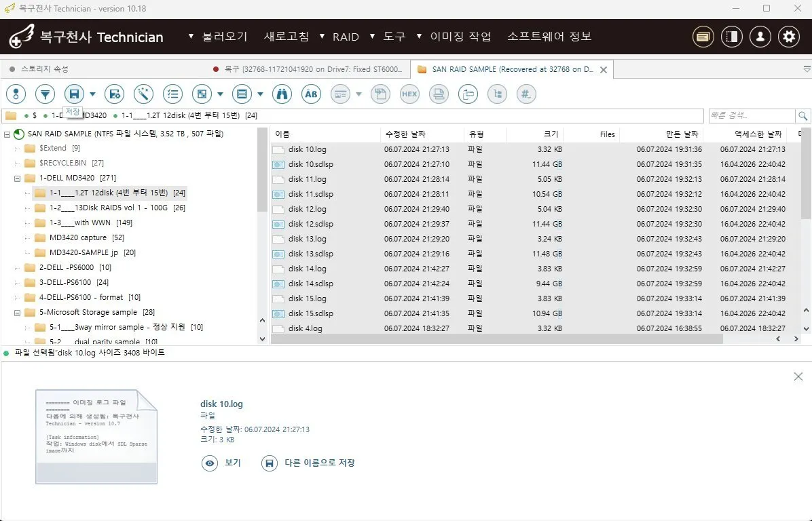The width and height of the screenshot is (812, 521).
Task: Open dropdown arrow next to the save icon
Action: pyautogui.click(x=93, y=94)
